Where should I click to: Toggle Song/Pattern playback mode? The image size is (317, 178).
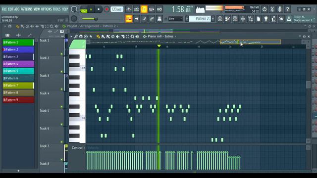84,9
